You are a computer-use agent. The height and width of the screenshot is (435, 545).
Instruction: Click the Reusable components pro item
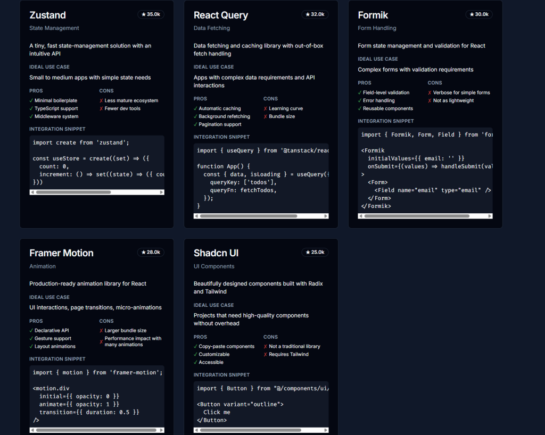point(385,108)
